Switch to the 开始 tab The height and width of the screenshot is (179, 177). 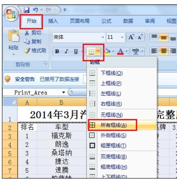click(31, 21)
